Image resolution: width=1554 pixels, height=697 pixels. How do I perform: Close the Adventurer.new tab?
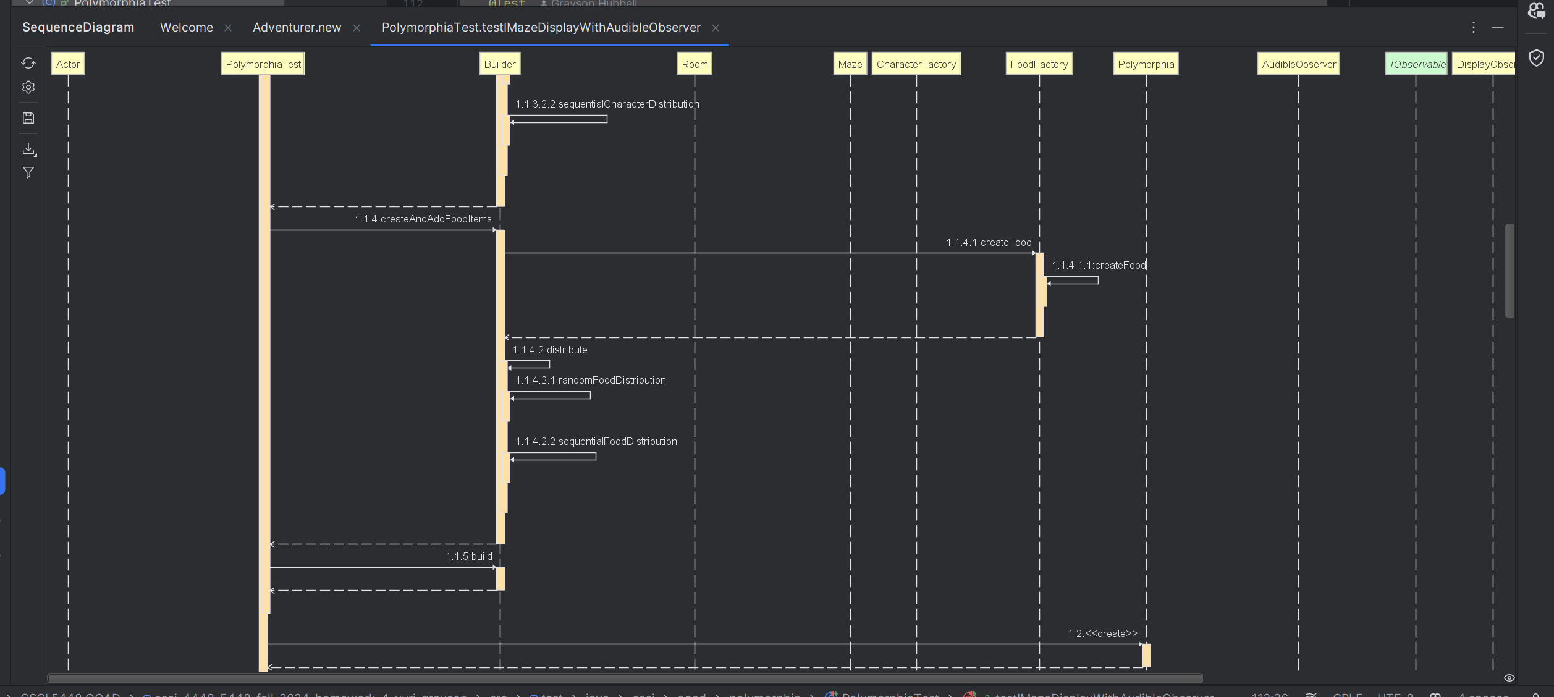click(357, 28)
